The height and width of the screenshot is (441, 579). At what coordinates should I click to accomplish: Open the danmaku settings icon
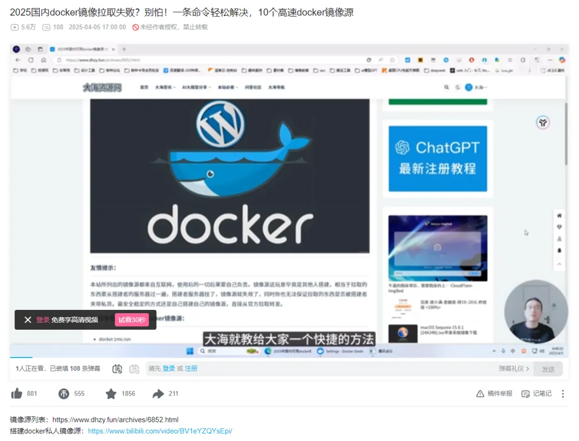click(135, 369)
